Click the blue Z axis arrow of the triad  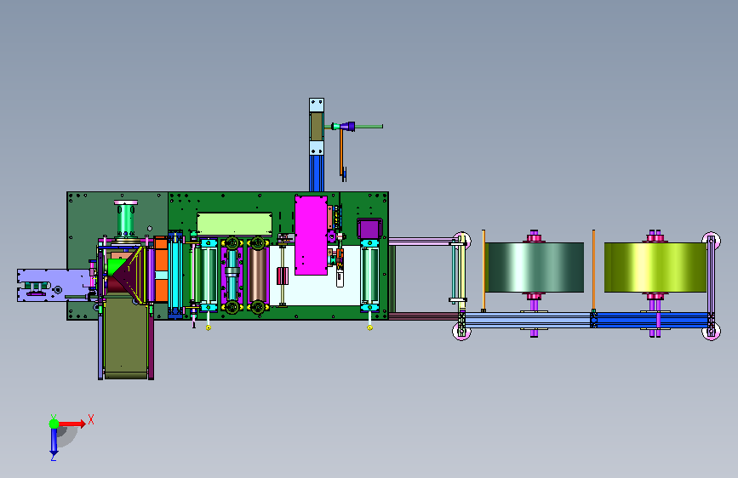coord(54,442)
